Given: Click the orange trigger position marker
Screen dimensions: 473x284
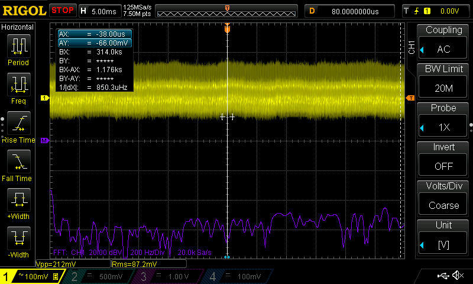Looking at the screenshot, I should (x=227, y=29).
